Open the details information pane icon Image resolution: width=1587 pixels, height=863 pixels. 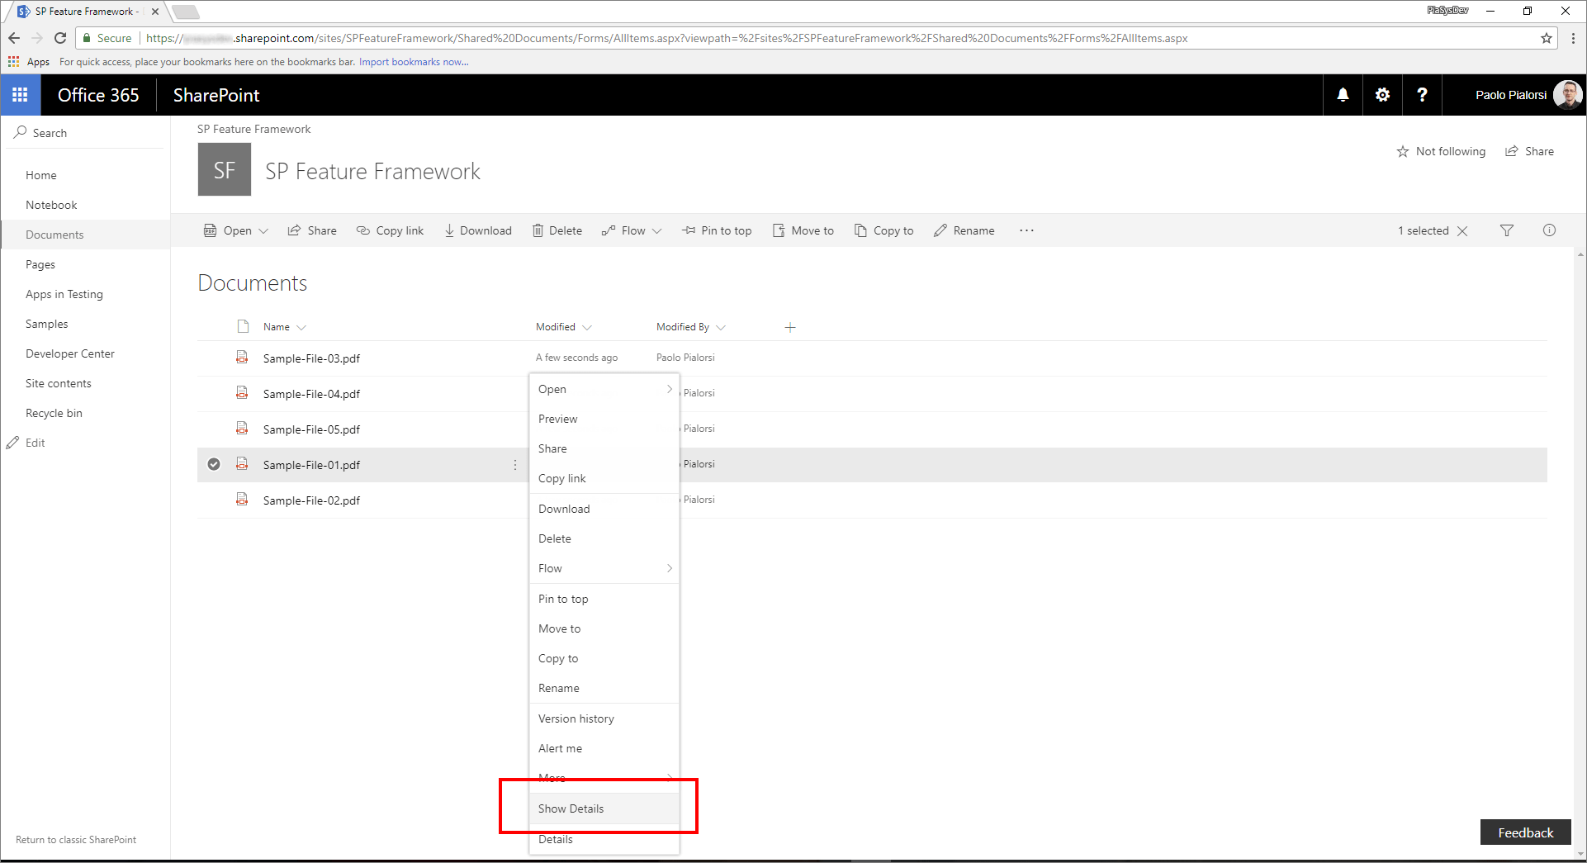pyautogui.click(x=1549, y=230)
